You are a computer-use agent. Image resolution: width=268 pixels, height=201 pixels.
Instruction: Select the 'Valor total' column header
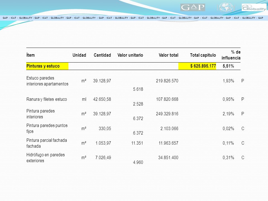coord(169,55)
